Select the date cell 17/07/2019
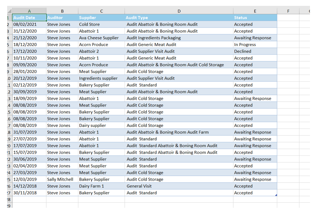Image resolution: width=315 pixels, height=222 pixels. [29, 146]
